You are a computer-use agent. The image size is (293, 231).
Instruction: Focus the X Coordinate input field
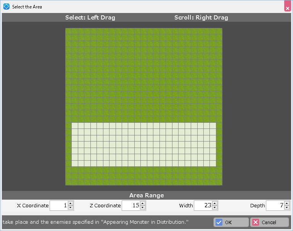point(59,205)
